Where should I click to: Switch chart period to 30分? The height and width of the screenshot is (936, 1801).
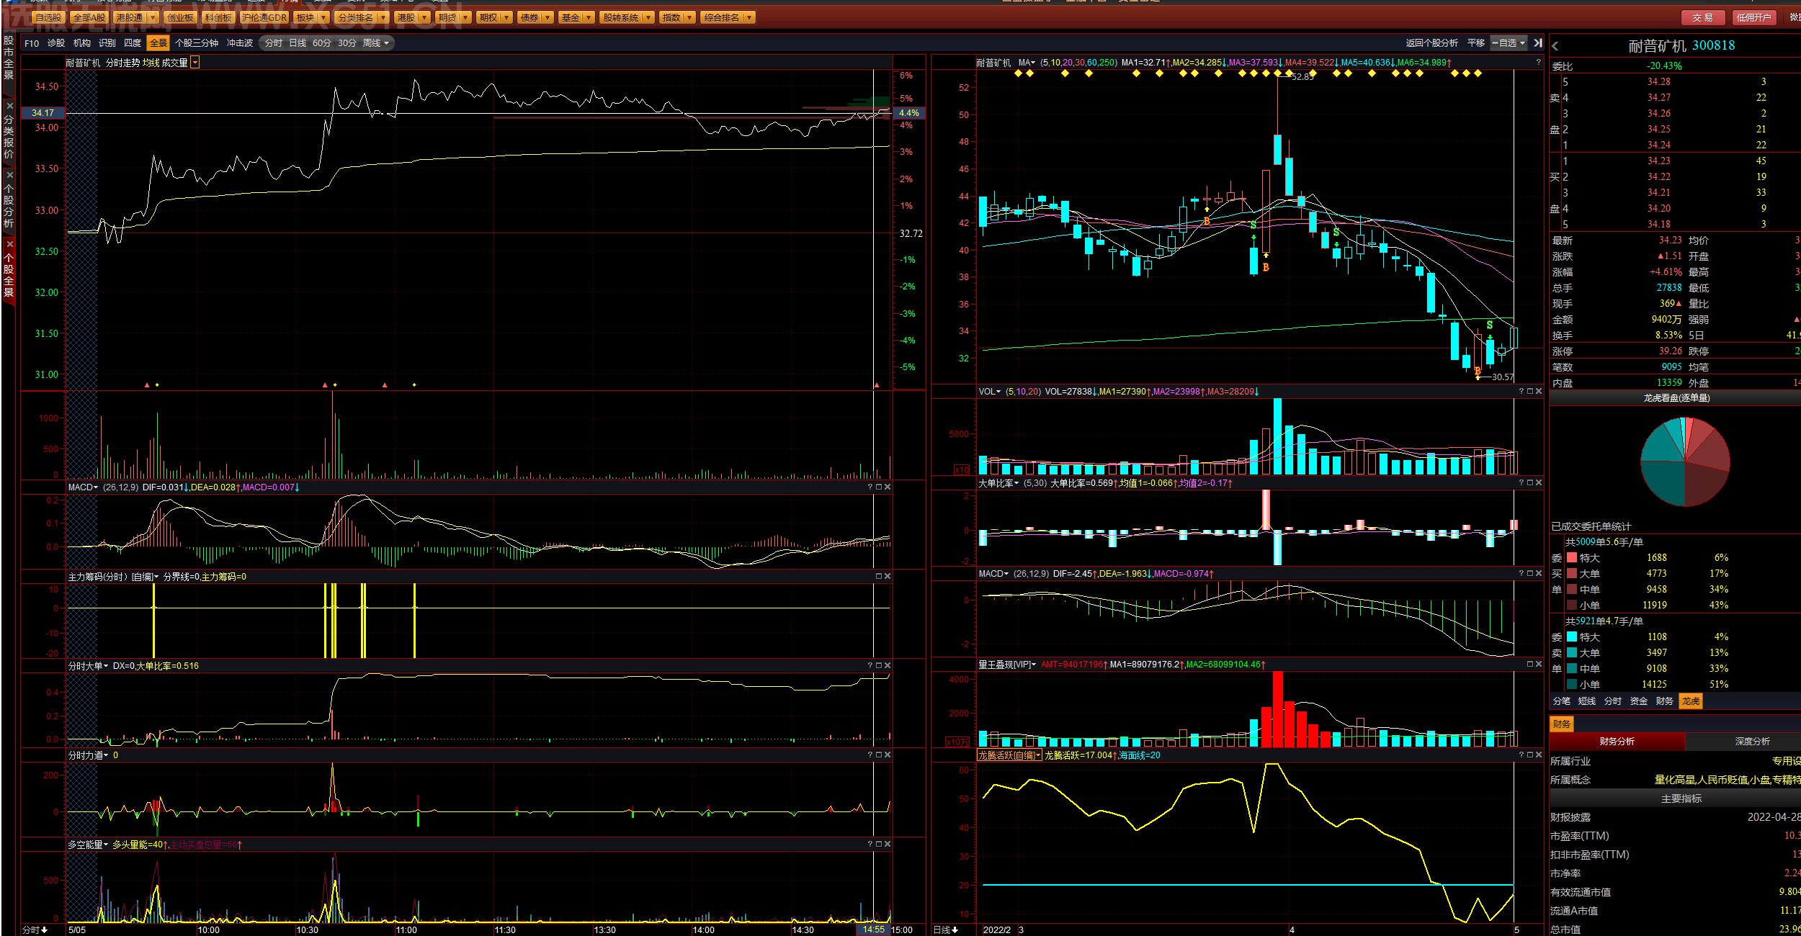tap(347, 43)
